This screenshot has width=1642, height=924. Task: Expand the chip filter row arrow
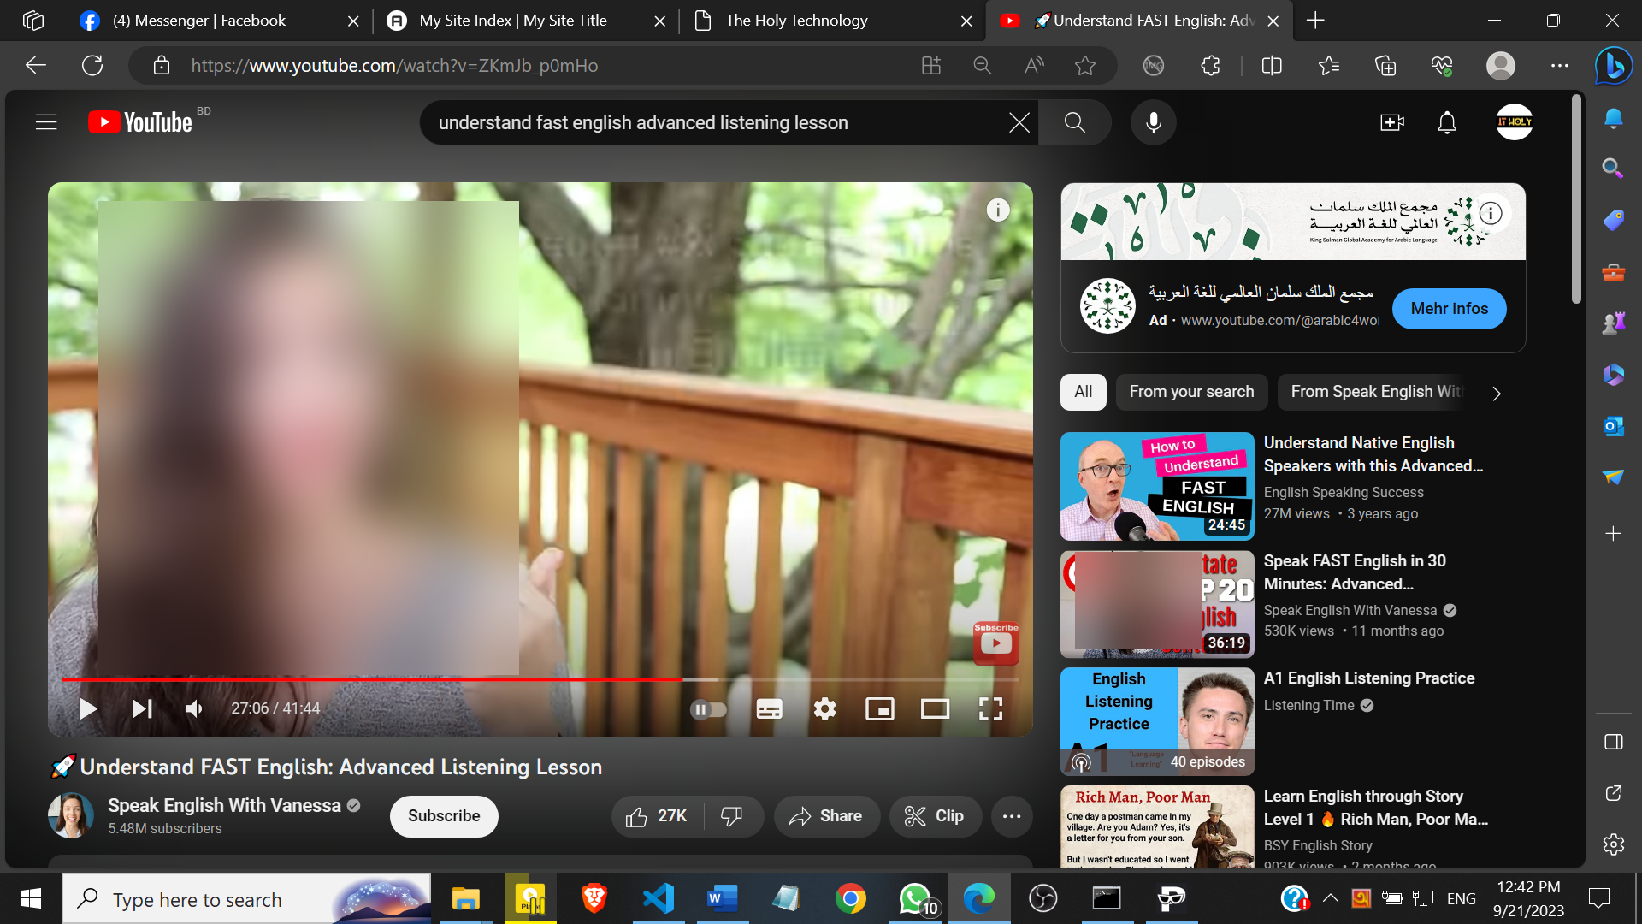pyautogui.click(x=1496, y=393)
